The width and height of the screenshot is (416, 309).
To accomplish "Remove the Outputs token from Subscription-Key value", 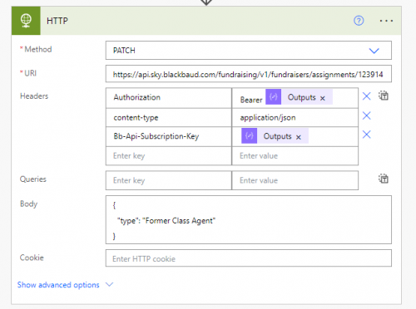I will click(299, 137).
